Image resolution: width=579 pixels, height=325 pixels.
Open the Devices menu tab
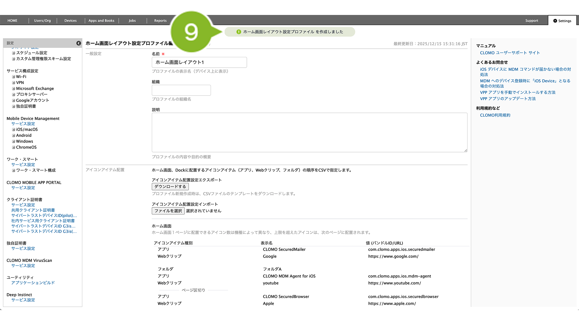(x=70, y=21)
